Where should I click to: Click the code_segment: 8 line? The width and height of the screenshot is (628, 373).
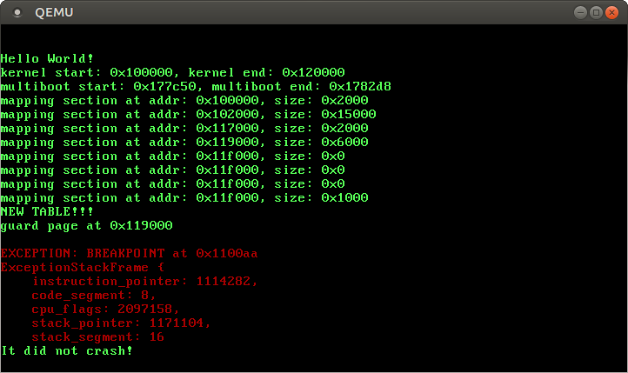(94, 295)
